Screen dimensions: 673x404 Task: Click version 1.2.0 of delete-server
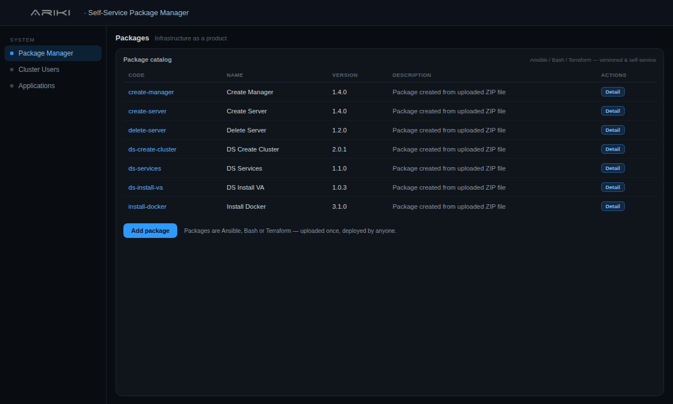[x=339, y=130]
